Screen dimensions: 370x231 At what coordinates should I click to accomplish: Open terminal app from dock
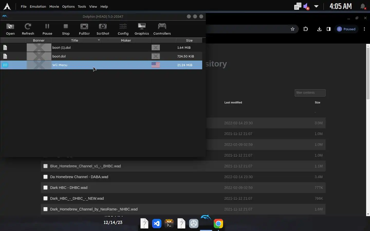pos(169,224)
